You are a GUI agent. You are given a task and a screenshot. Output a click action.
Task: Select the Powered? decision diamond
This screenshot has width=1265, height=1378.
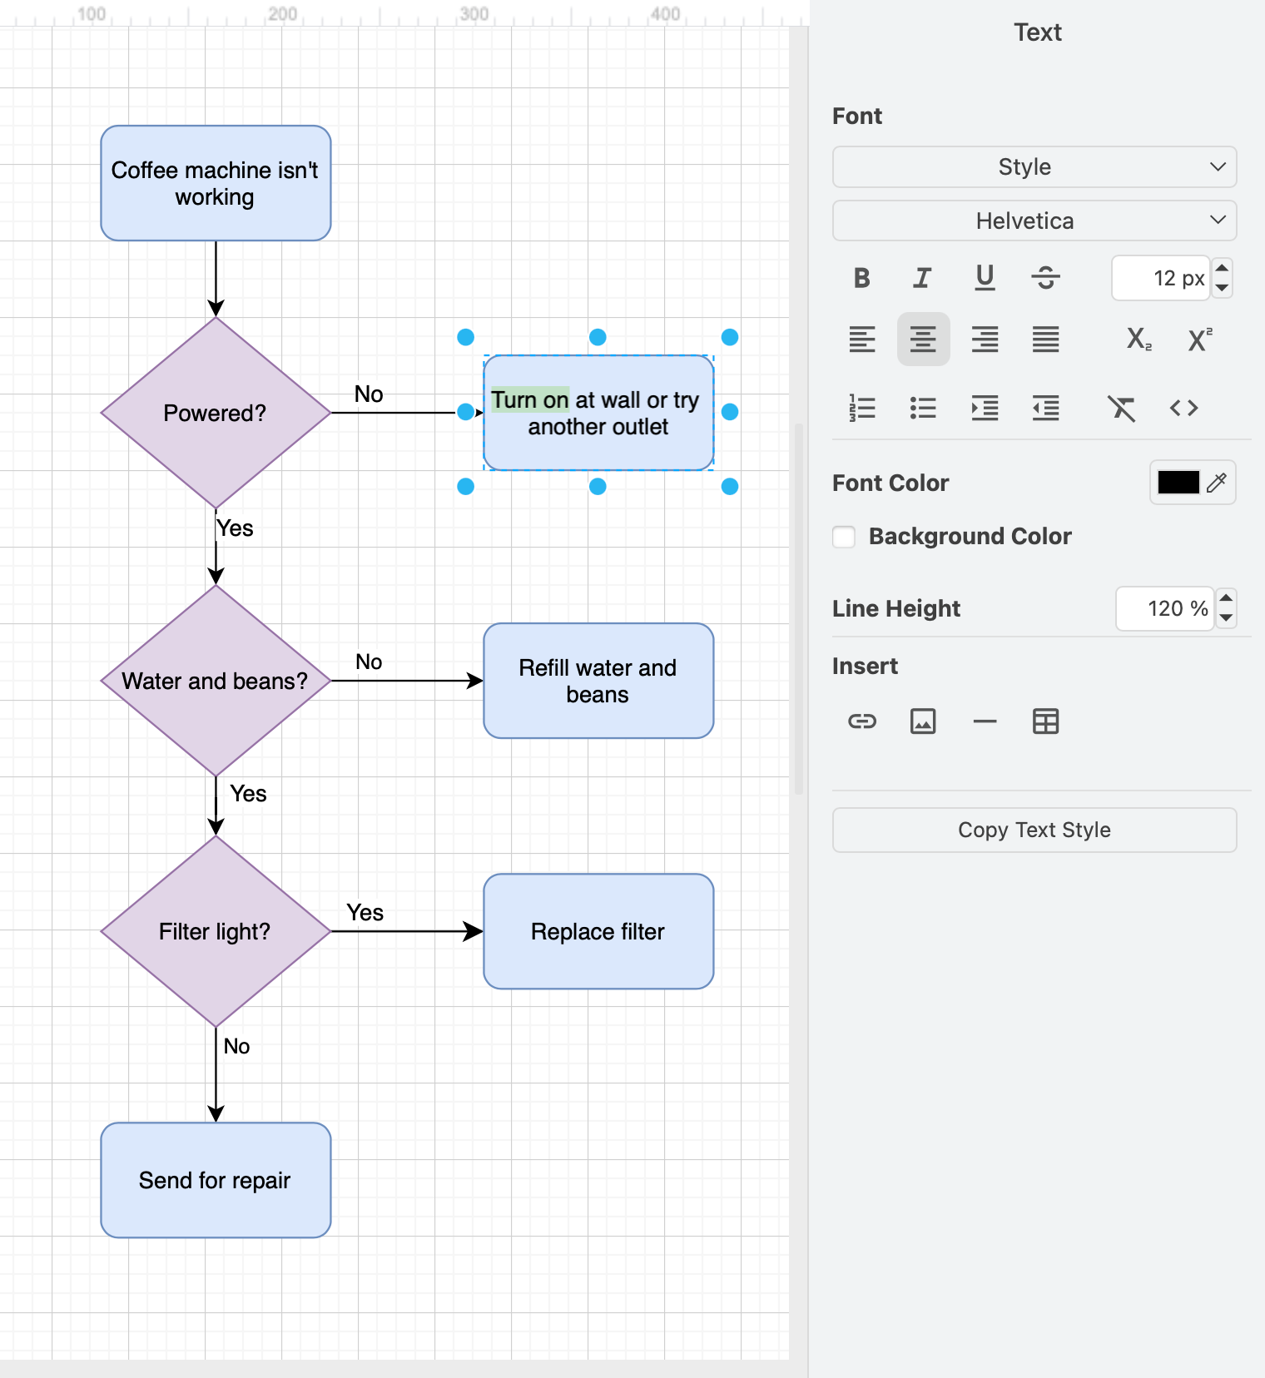pyautogui.click(x=216, y=413)
